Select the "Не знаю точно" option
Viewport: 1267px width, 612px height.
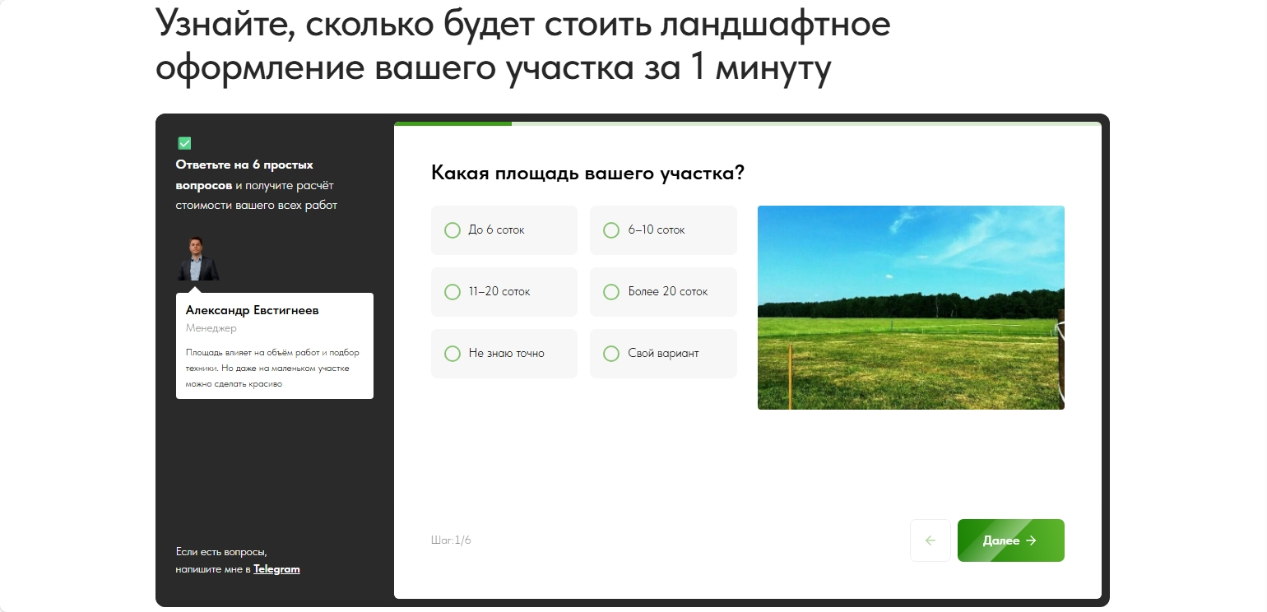click(x=504, y=354)
